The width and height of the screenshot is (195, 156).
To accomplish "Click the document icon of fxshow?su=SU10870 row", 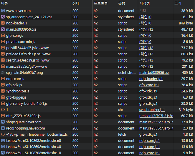I will coord(3,153).
